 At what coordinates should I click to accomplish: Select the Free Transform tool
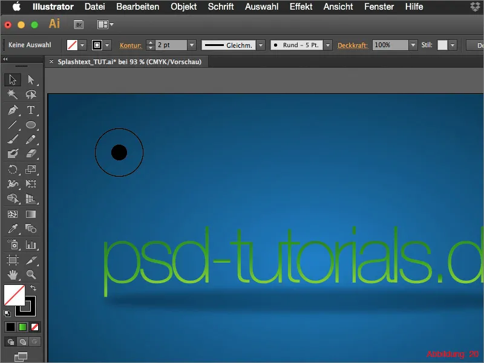coord(31,184)
